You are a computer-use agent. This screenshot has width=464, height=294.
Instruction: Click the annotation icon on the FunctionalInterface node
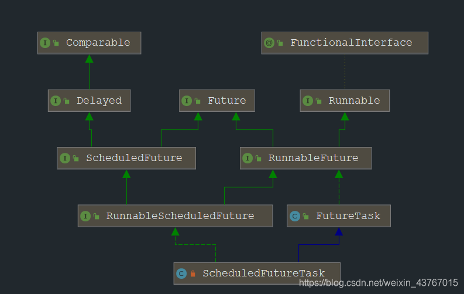[269, 43]
